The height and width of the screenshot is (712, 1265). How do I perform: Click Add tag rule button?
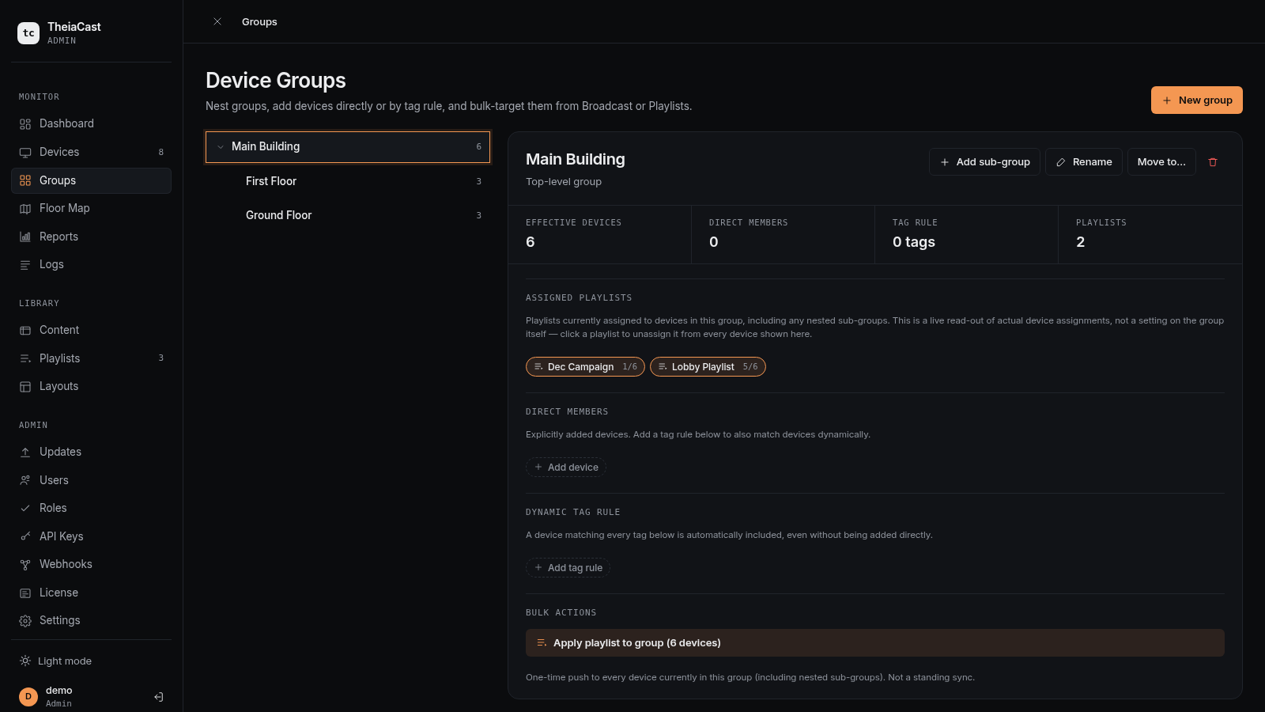coord(568,567)
